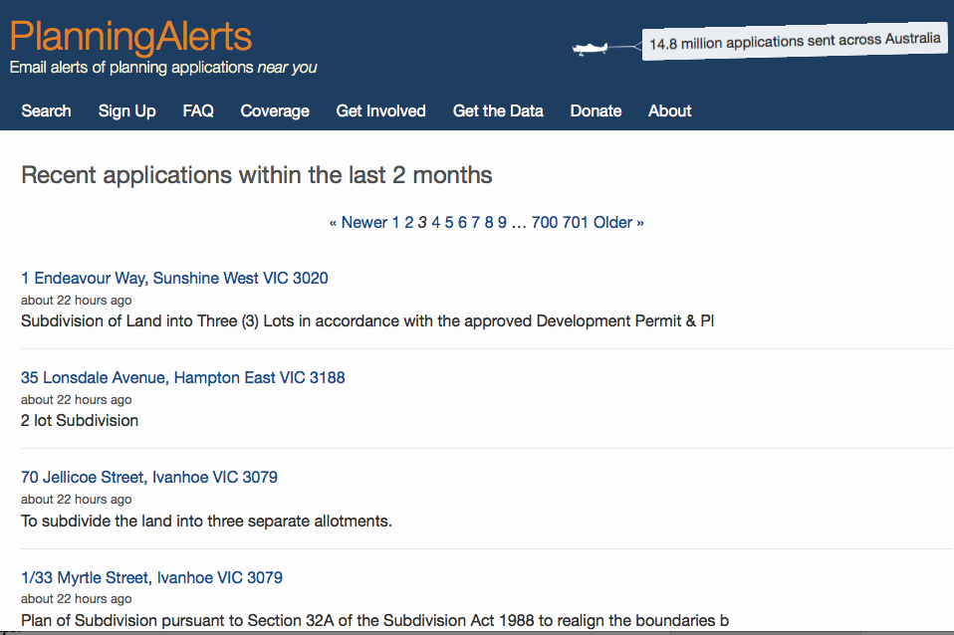Viewport: 954px width, 635px height.
Task: Go to results page 1
Action: [395, 223]
